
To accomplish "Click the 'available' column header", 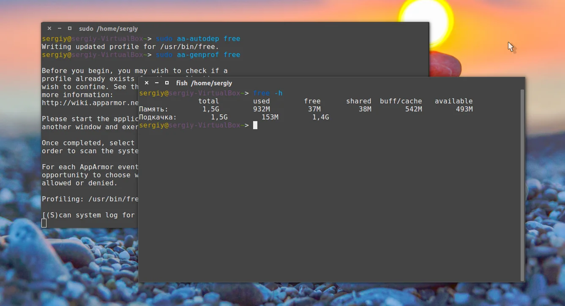I will pos(453,101).
